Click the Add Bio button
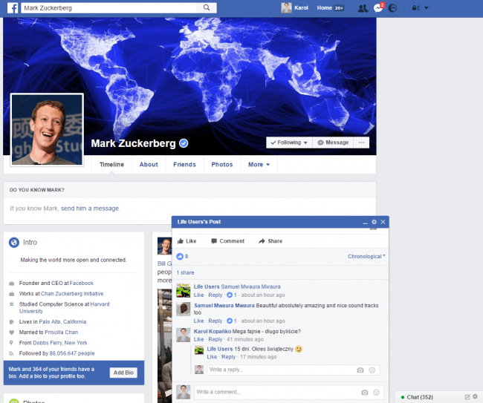Viewport: 483px width, 403px height. [123, 373]
